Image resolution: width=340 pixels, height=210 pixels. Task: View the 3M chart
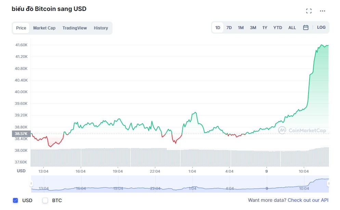pos(252,27)
